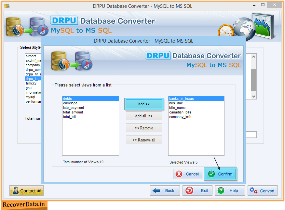Image resolution: width=285 pixels, height=210 pixels.
Task: Select the 'late_payment' view
Action: click(90, 108)
